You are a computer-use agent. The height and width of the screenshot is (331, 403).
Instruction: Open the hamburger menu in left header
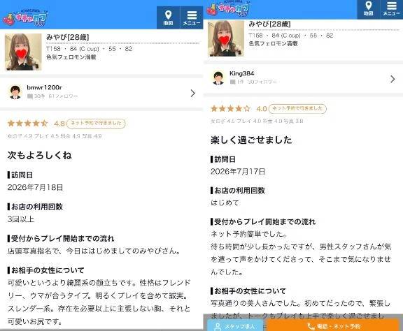192,17
